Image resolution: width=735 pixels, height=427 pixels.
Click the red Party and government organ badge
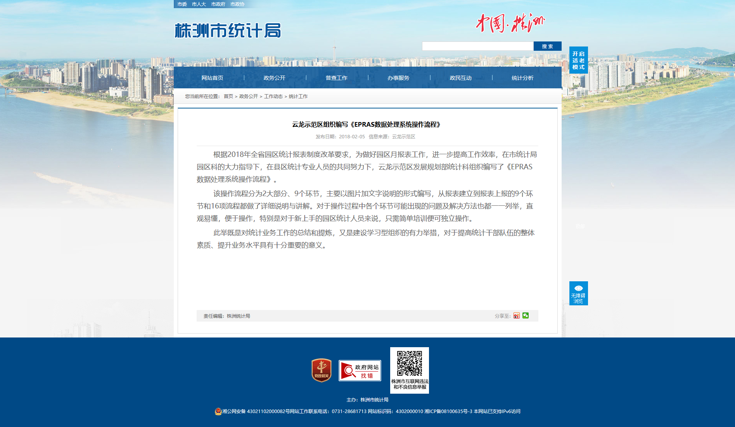[321, 370]
